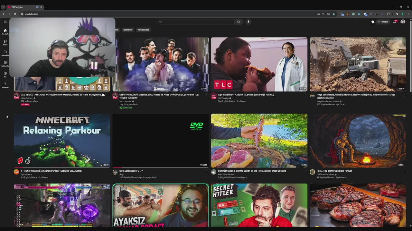Open the TLC Ağır Yaşamlar thumbnail
Screen dimensions: 412x231
tap(259, 64)
